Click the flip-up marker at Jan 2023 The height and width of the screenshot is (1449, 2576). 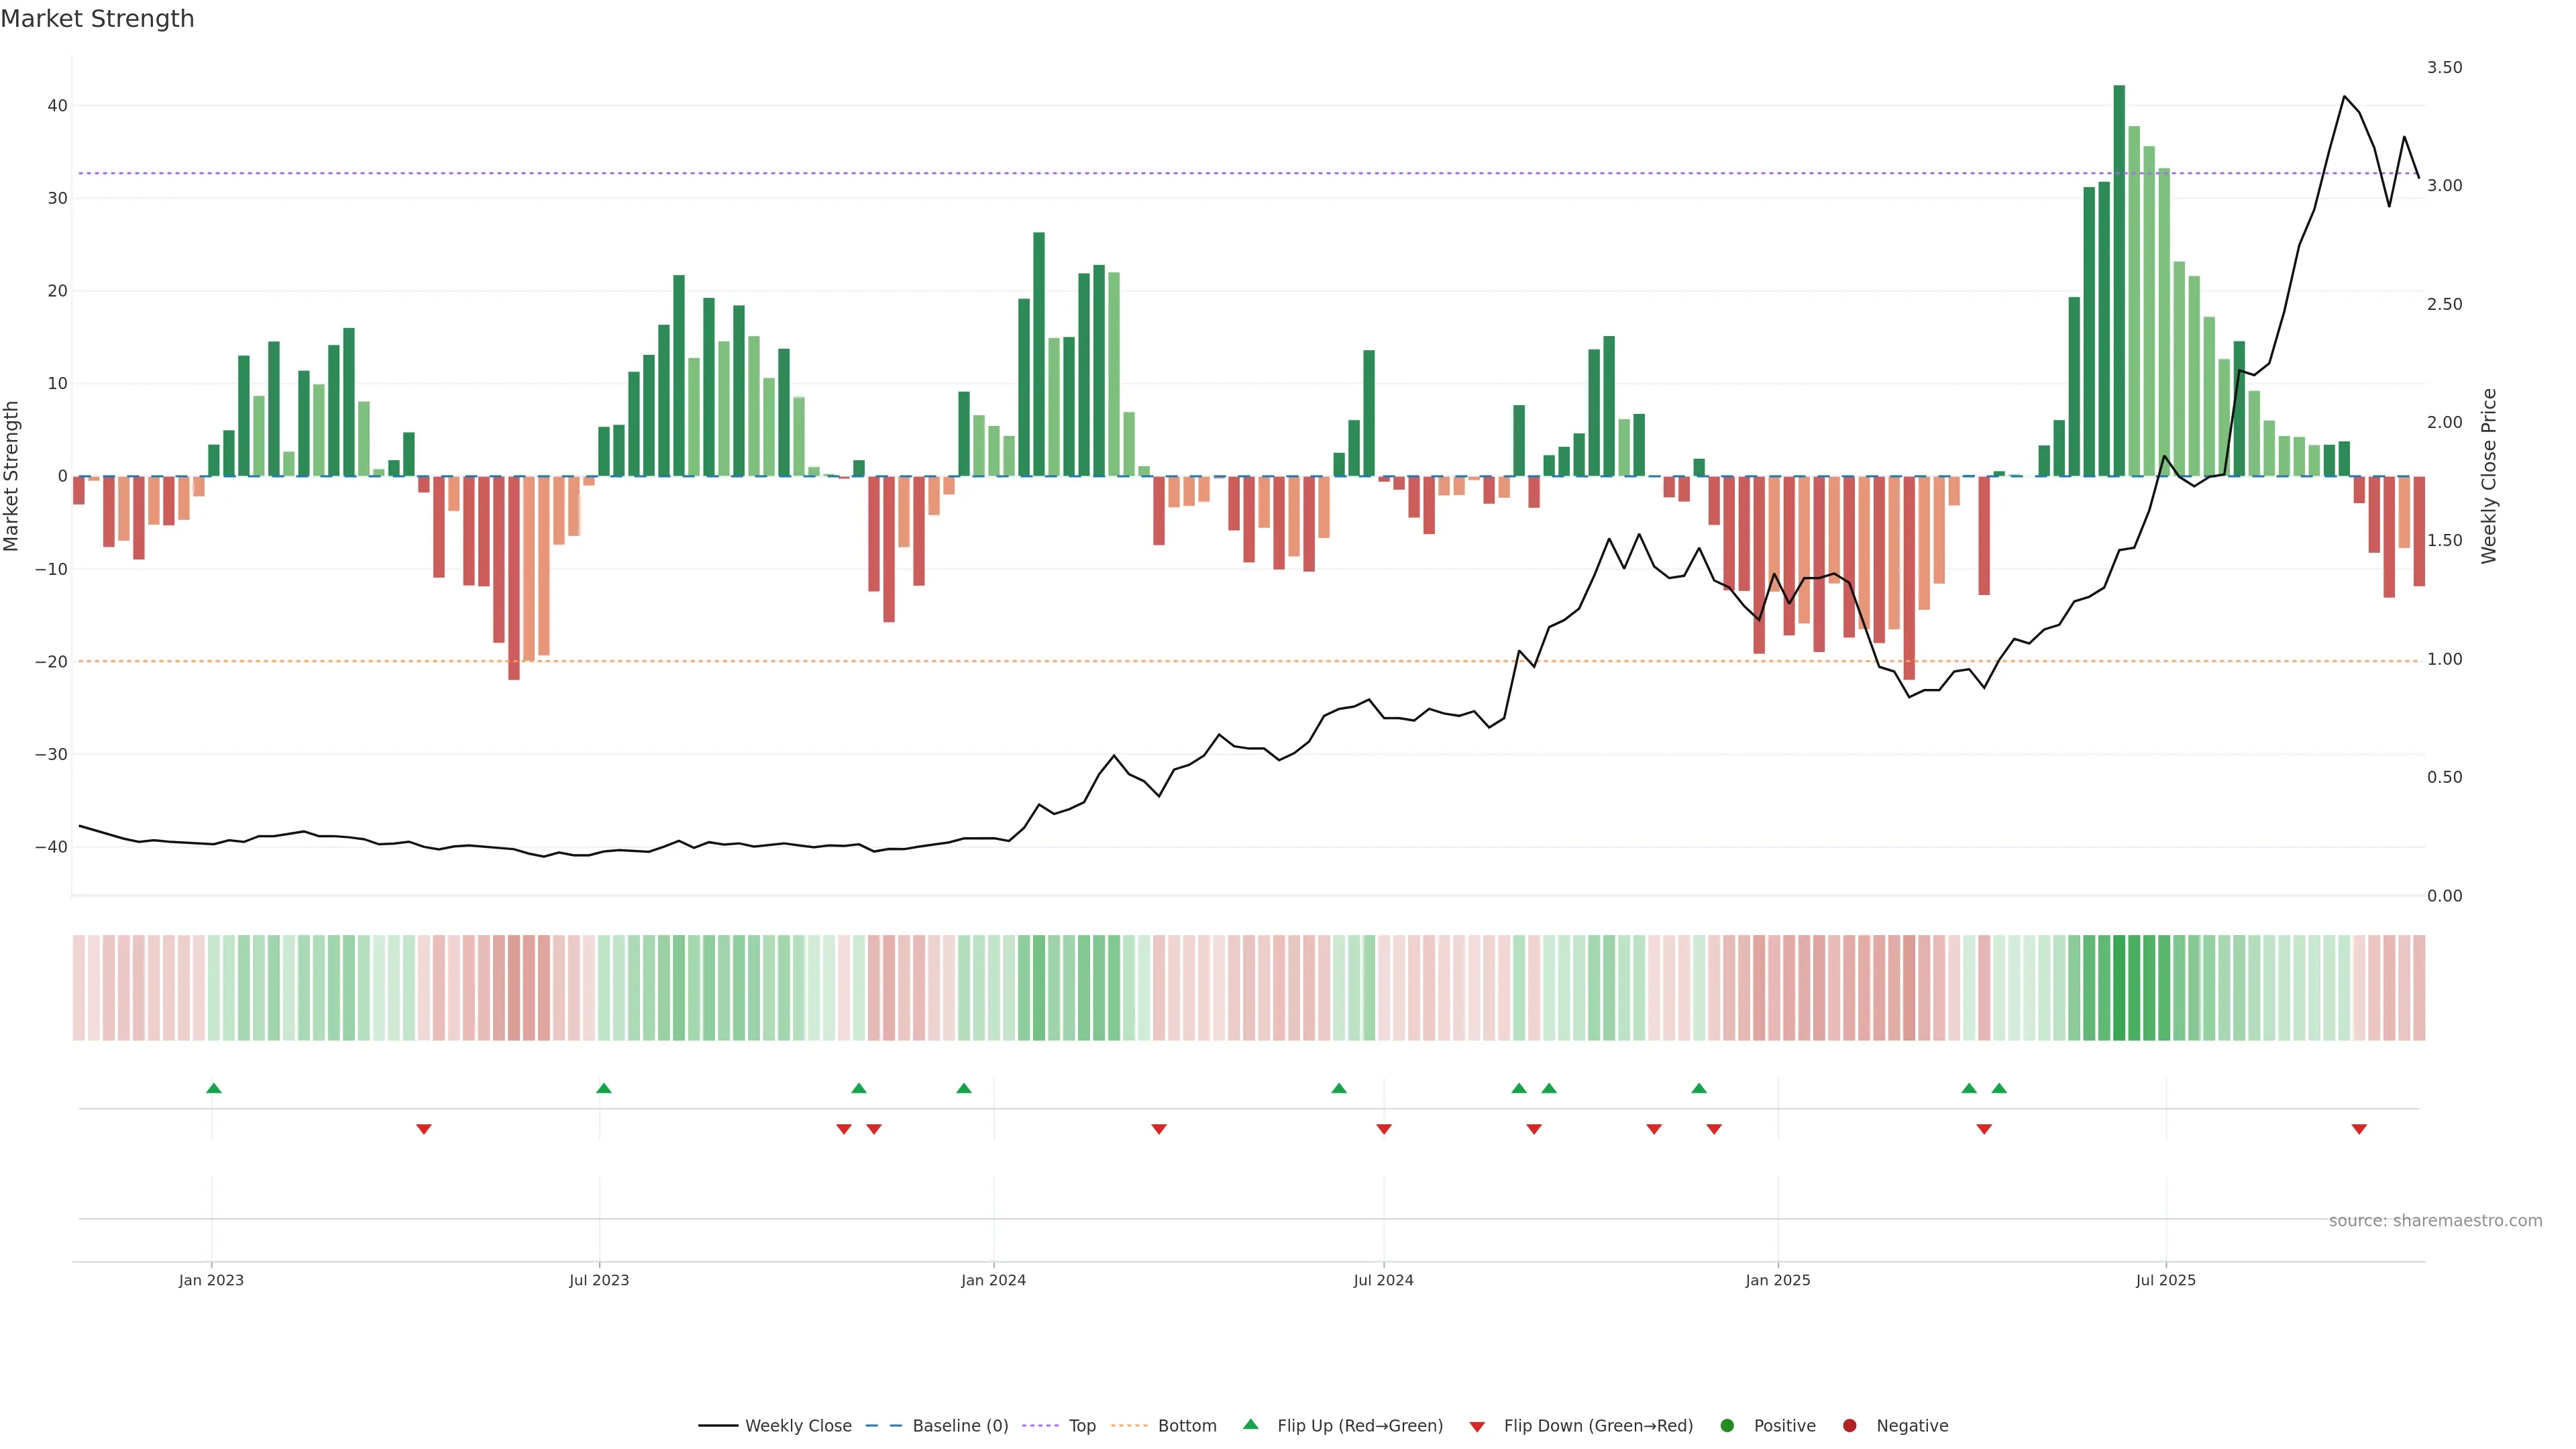coord(213,1088)
